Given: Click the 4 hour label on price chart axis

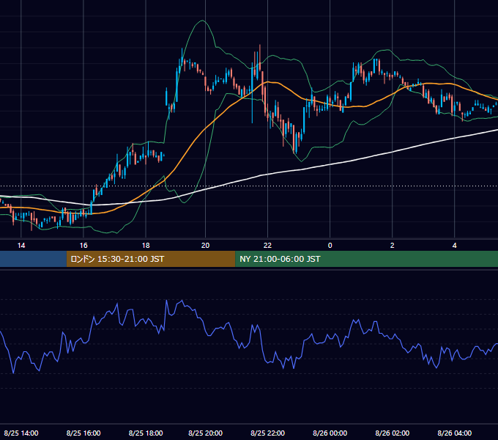Looking at the screenshot, I should [x=454, y=246].
